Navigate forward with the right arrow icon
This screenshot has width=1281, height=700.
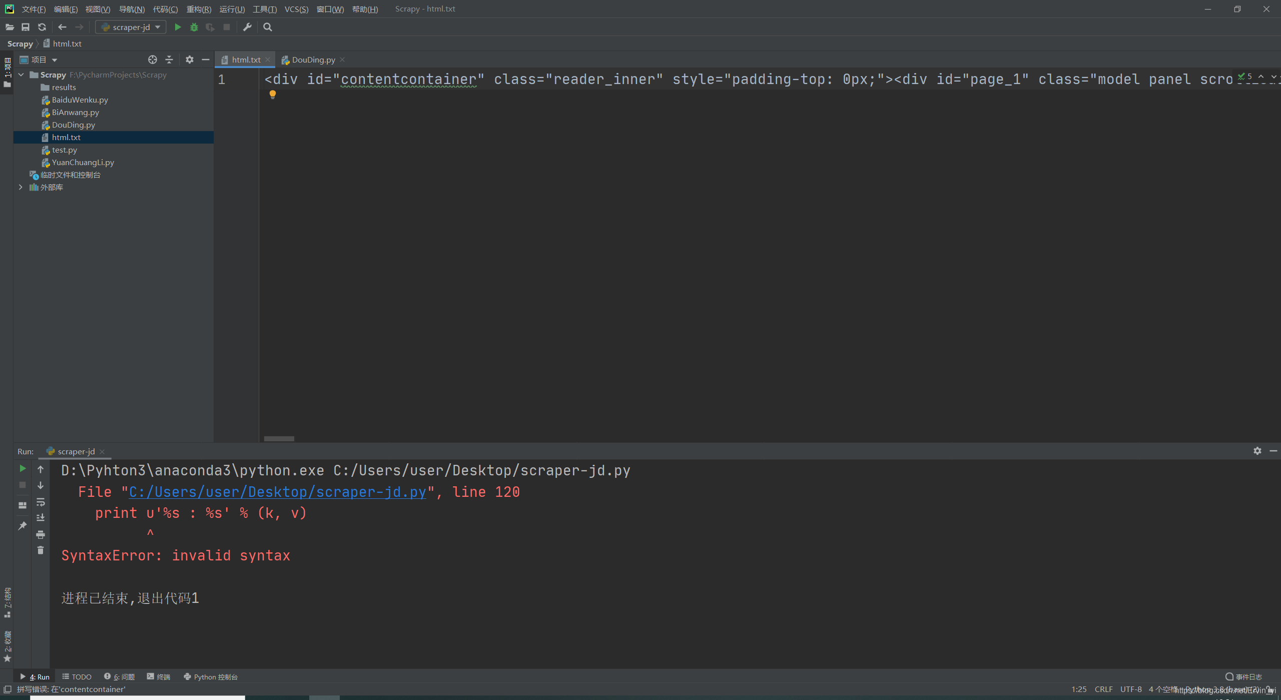click(x=79, y=27)
